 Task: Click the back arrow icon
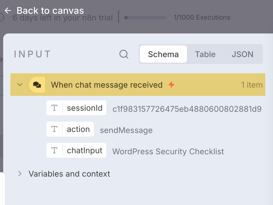coord(8,11)
